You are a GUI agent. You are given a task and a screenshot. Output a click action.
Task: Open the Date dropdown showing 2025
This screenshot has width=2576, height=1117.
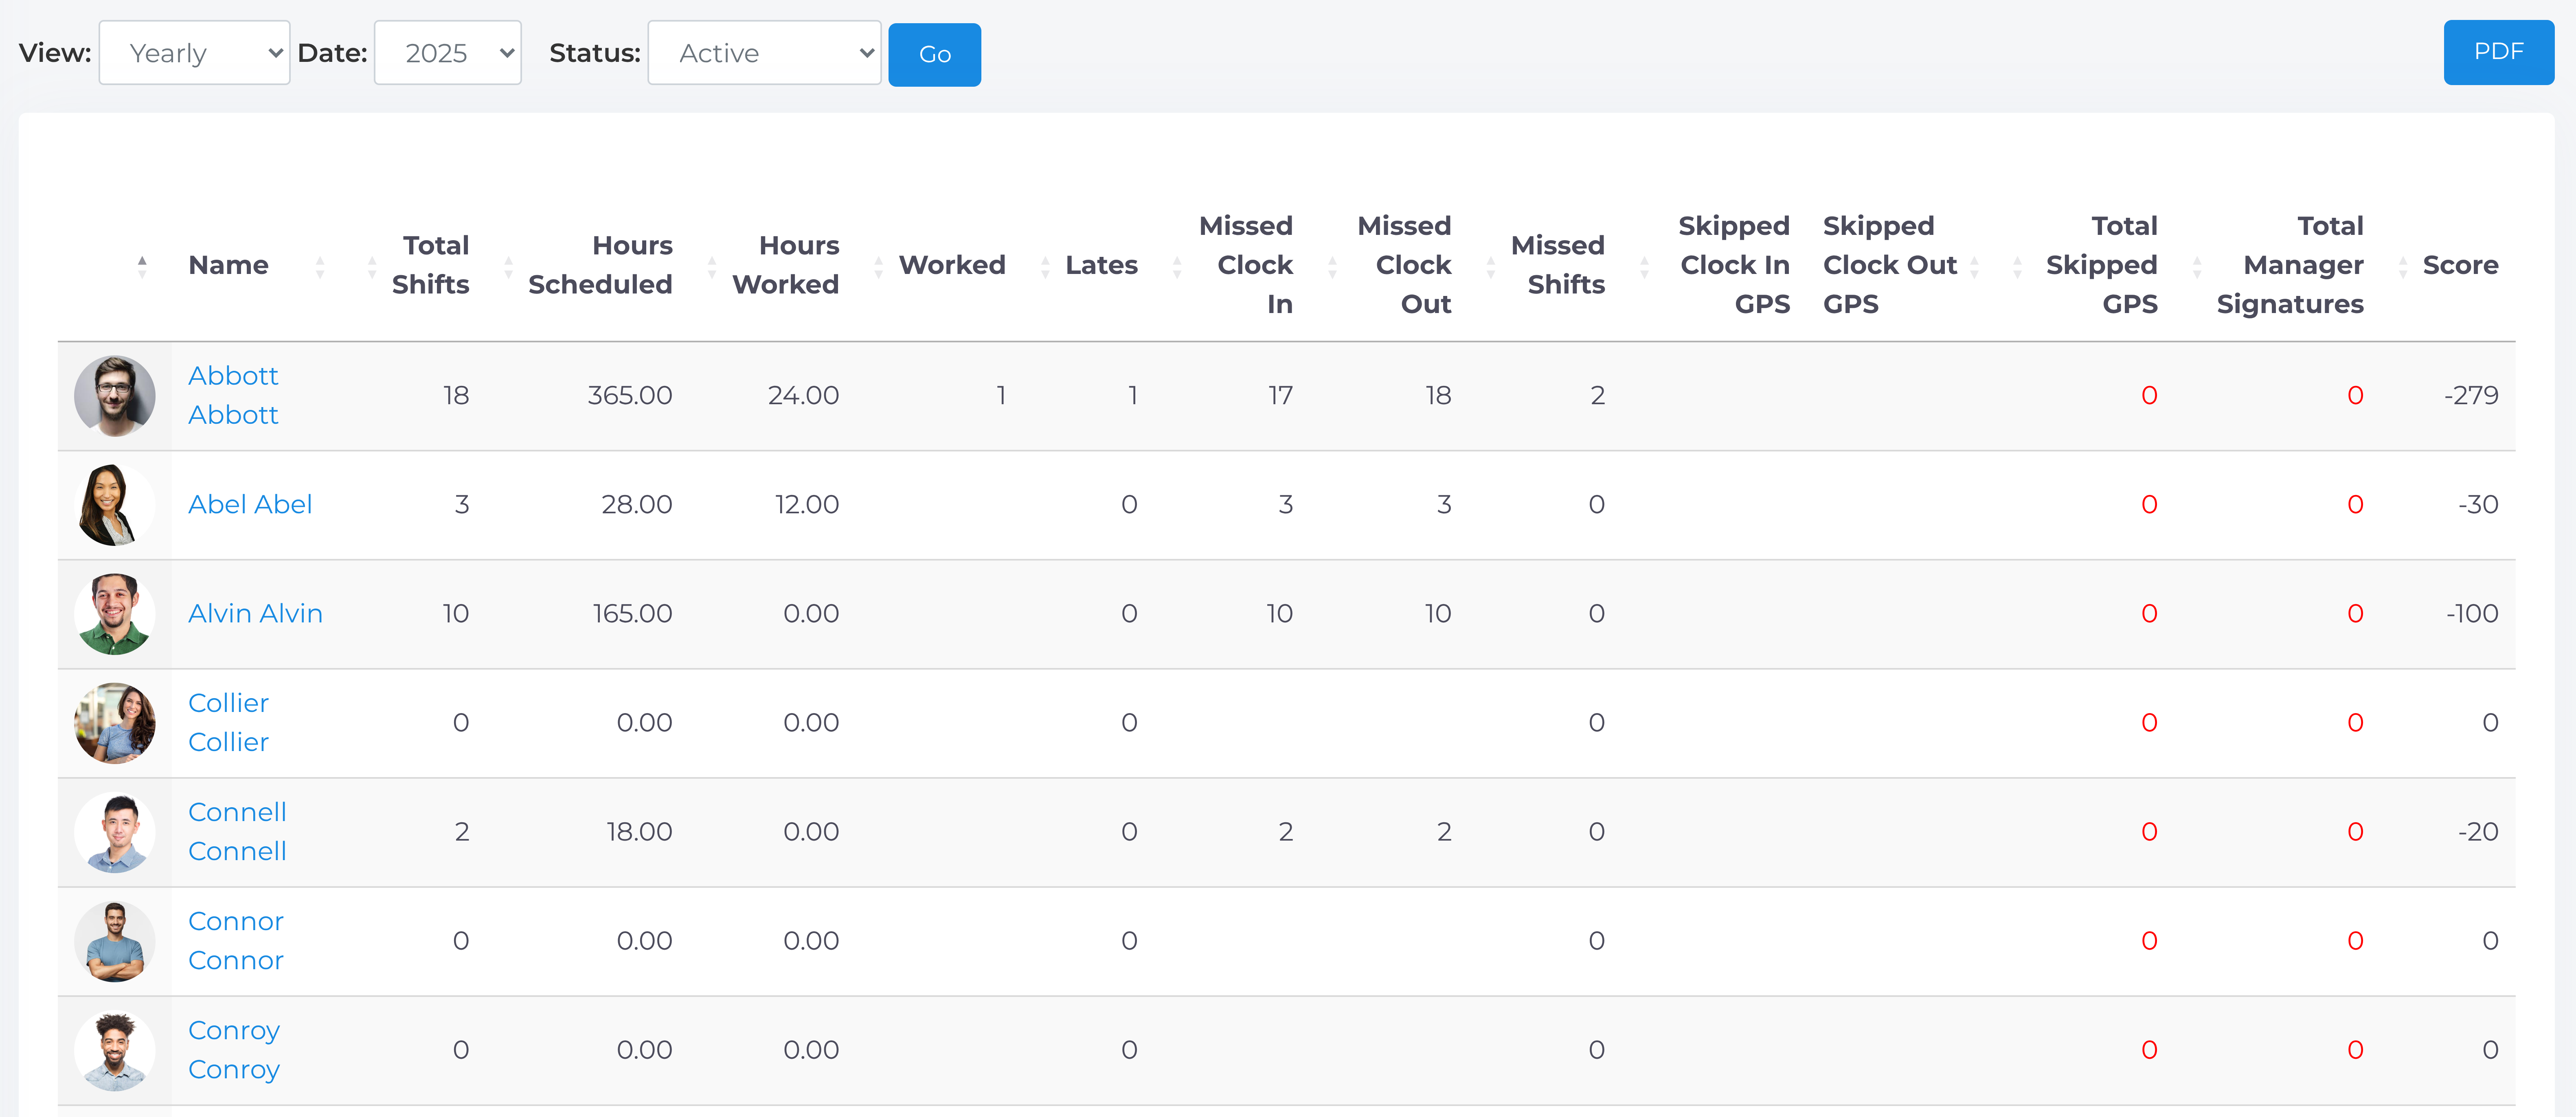447,53
